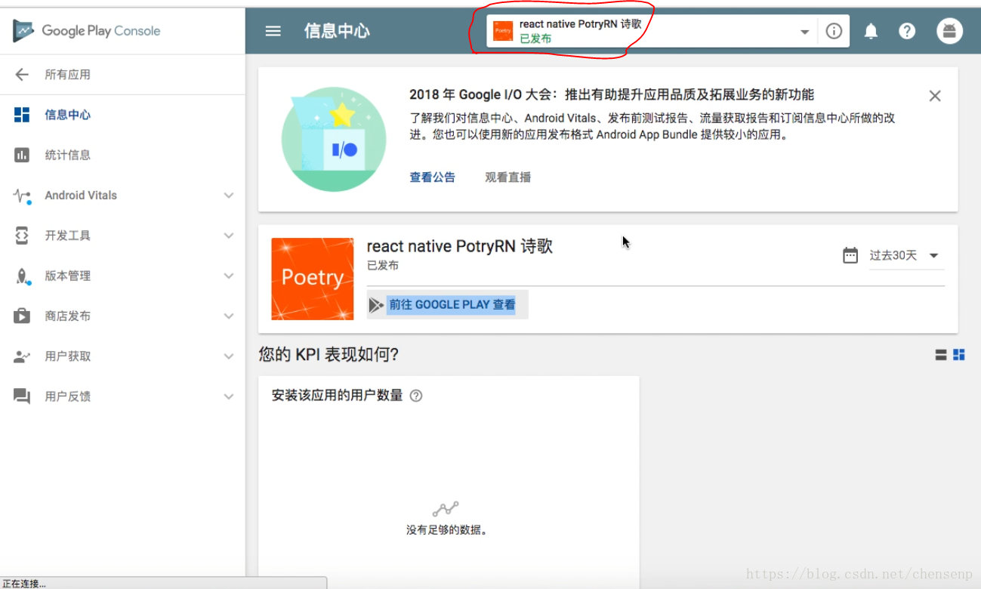Click the 2018 年 Google I/O announcement headline

[612, 95]
